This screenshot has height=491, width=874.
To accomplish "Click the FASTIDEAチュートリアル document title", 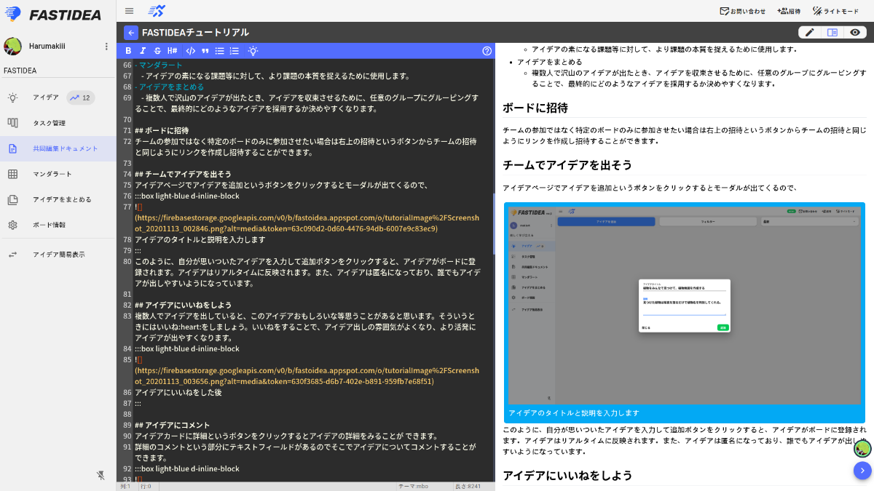I will pos(195,33).
